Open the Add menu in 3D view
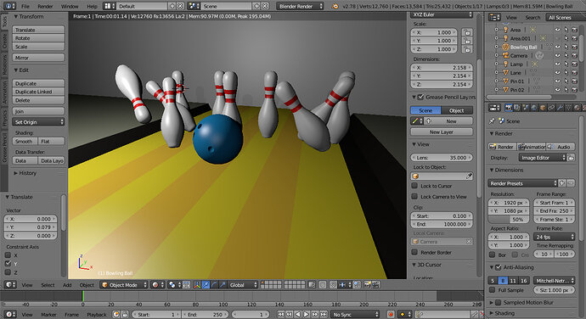Viewport: 586px width, 319px height. [67, 285]
